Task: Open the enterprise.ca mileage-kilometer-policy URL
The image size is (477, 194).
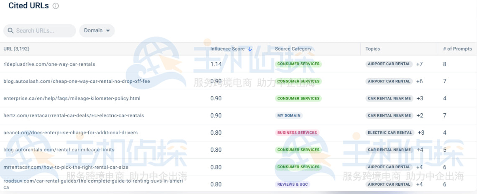Action: click(72, 99)
